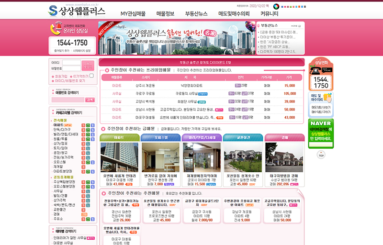The width and height of the screenshot is (383, 245).
Task: Open the 매도및매수의뢰 menu
Action: pyautogui.click(x=234, y=14)
